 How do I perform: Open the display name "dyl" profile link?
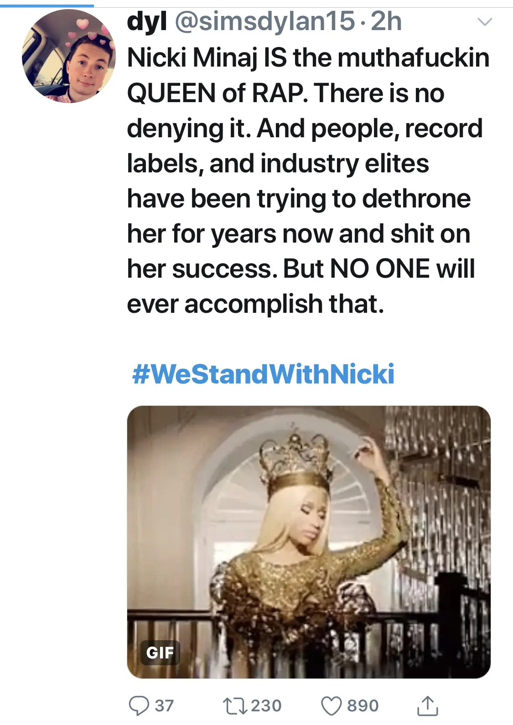(147, 21)
